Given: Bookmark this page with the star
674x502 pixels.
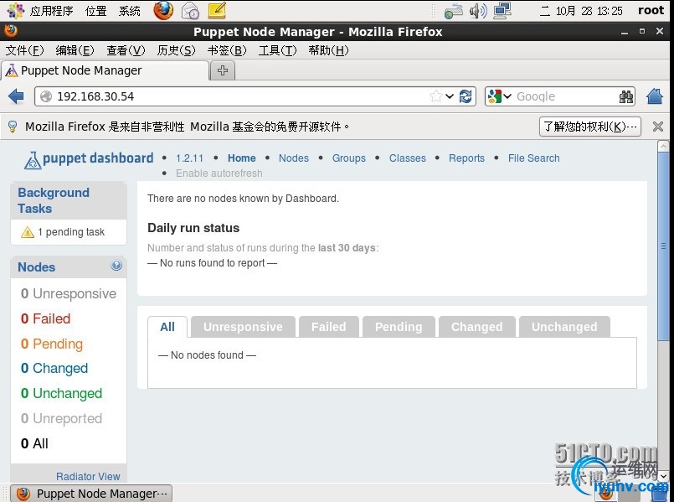Looking at the screenshot, I should pos(436,96).
